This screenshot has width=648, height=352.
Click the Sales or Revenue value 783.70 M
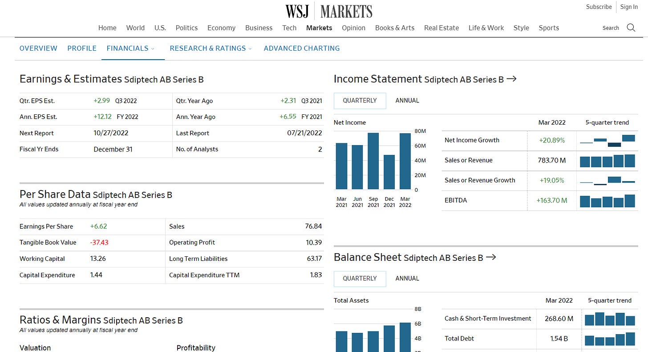552,160
